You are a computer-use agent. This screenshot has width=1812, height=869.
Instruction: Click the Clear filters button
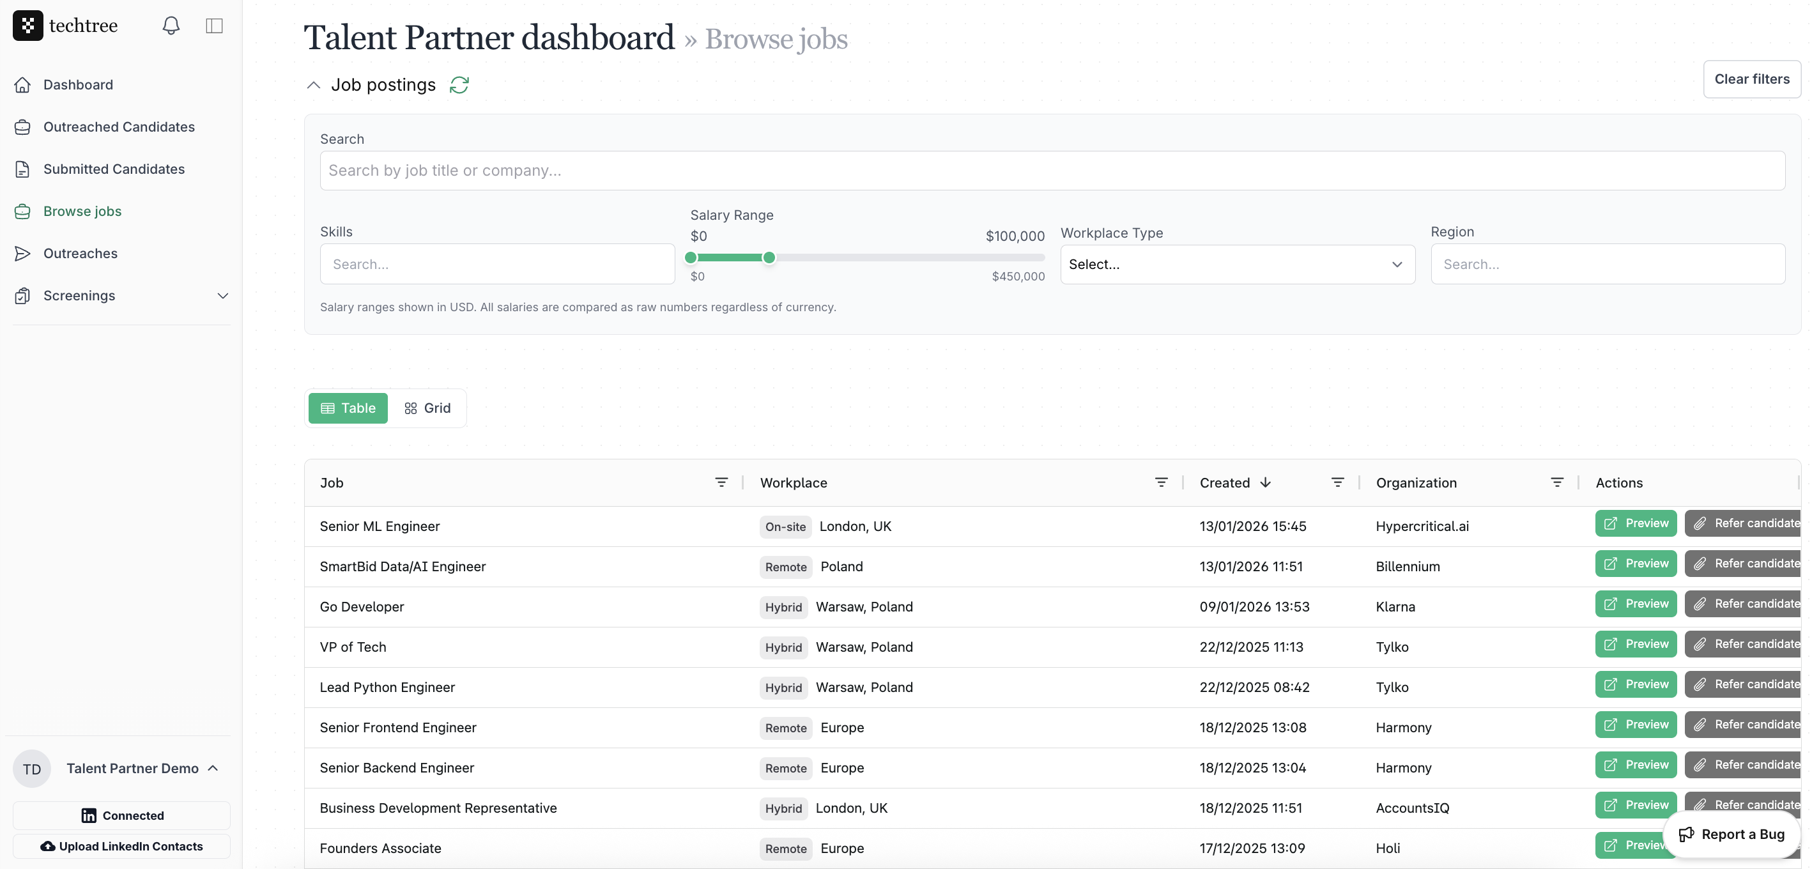click(x=1751, y=79)
